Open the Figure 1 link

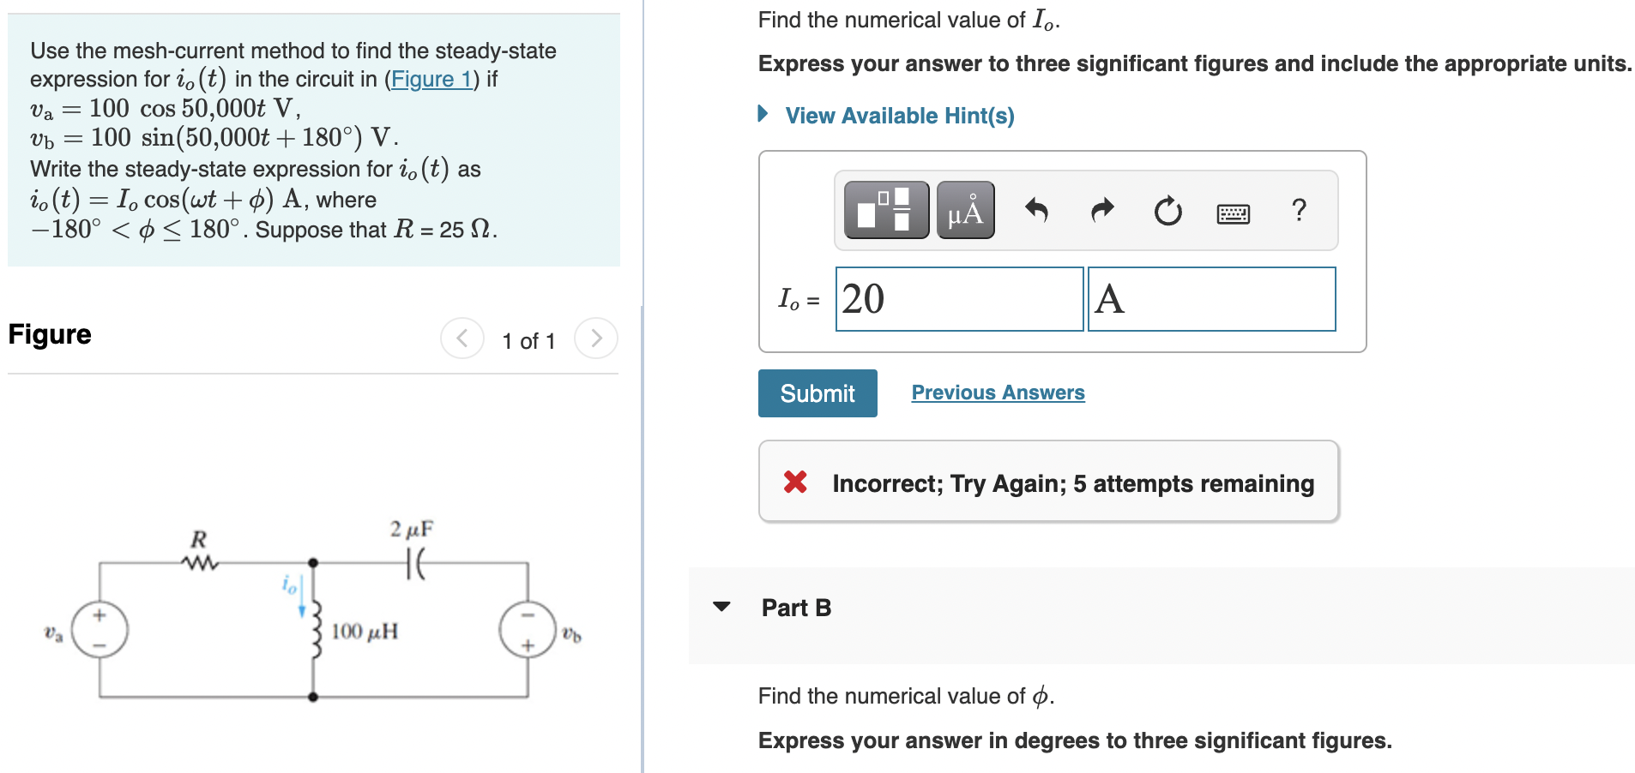(433, 79)
